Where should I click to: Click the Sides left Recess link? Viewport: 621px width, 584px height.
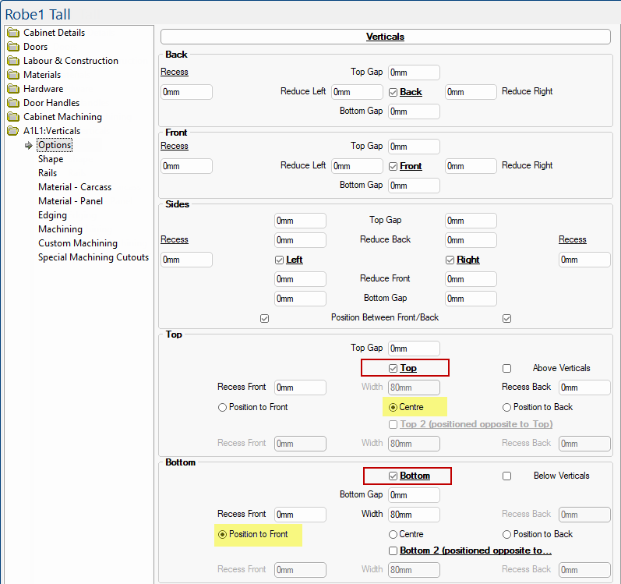(175, 239)
